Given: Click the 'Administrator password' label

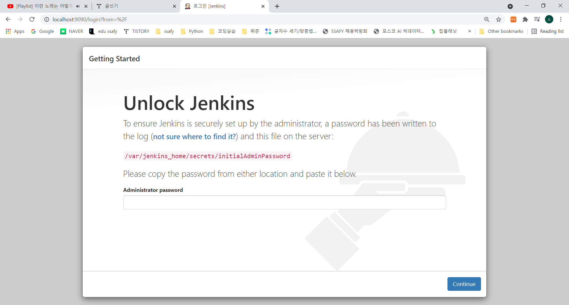Looking at the screenshot, I should click(153, 190).
